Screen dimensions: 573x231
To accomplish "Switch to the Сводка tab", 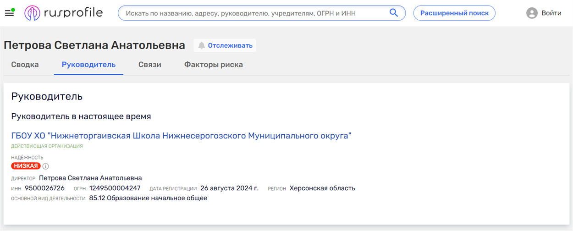I will [25, 65].
